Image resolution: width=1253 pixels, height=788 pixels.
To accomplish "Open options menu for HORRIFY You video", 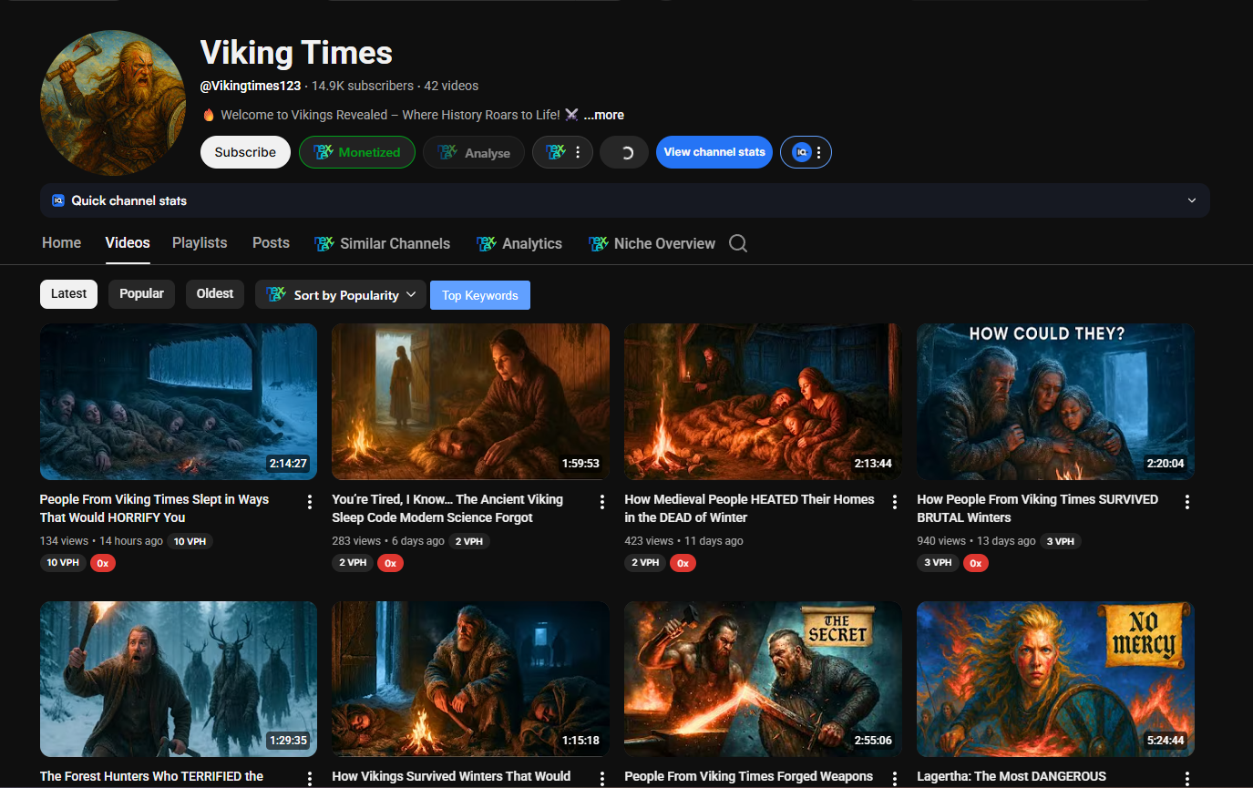I will 310,502.
